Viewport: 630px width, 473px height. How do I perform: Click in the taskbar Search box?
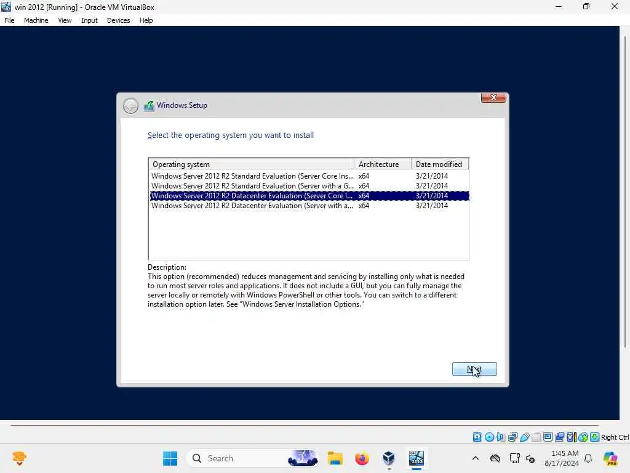pos(253,458)
